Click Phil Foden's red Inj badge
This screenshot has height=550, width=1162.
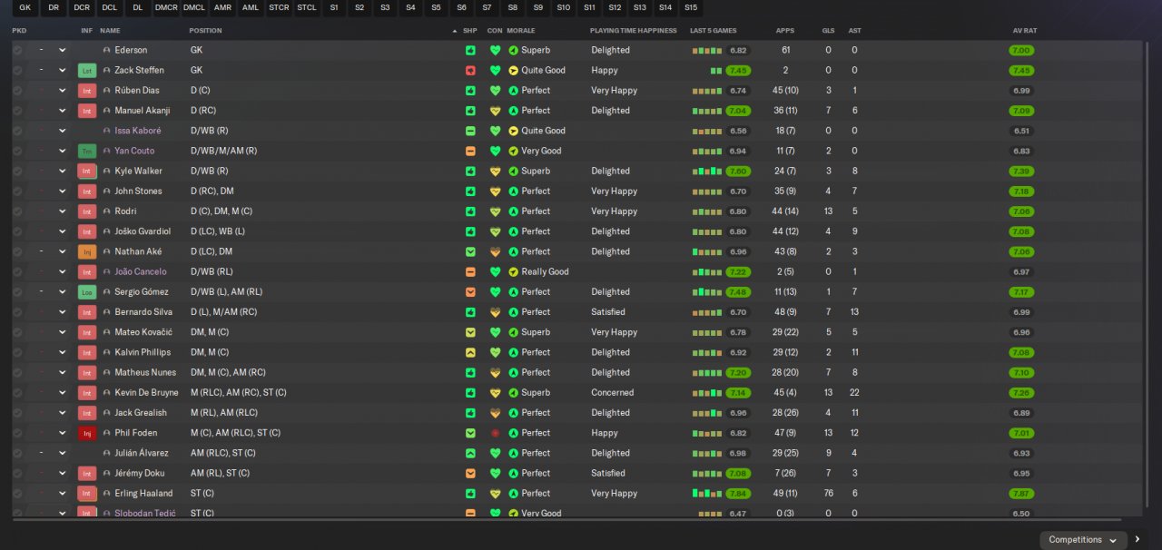click(x=87, y=433)
